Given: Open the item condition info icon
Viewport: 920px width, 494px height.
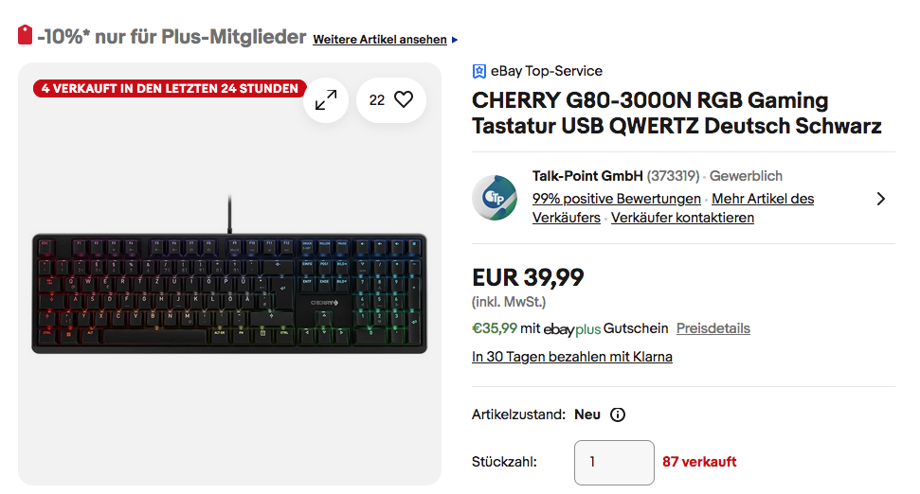Looking at the screenshot, I should tap(618, 415).
